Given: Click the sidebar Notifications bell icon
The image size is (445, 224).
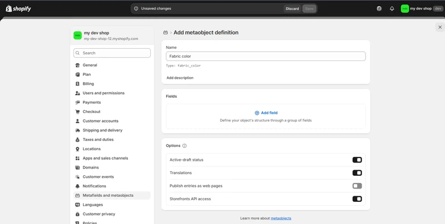Looking at the screenshot, I should [x=77, y=186].
